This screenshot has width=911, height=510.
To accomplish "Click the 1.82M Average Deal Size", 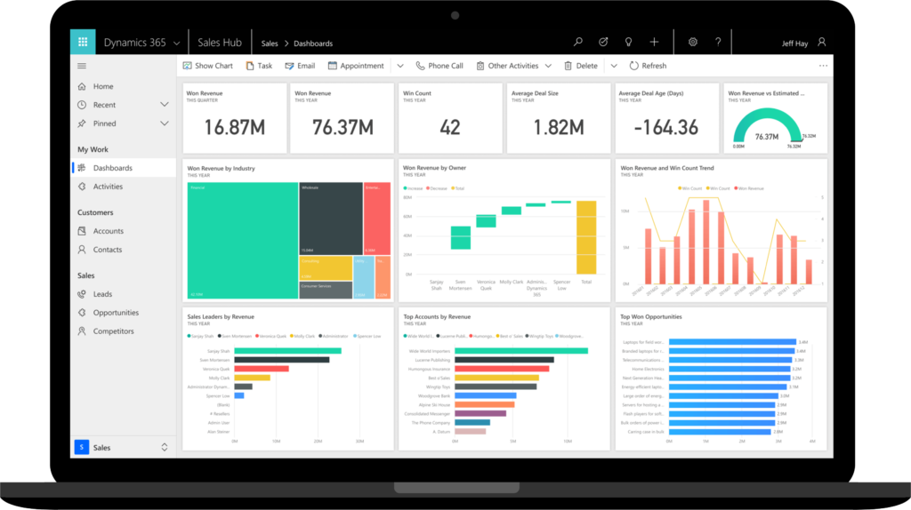I will (x=559, y=127).
